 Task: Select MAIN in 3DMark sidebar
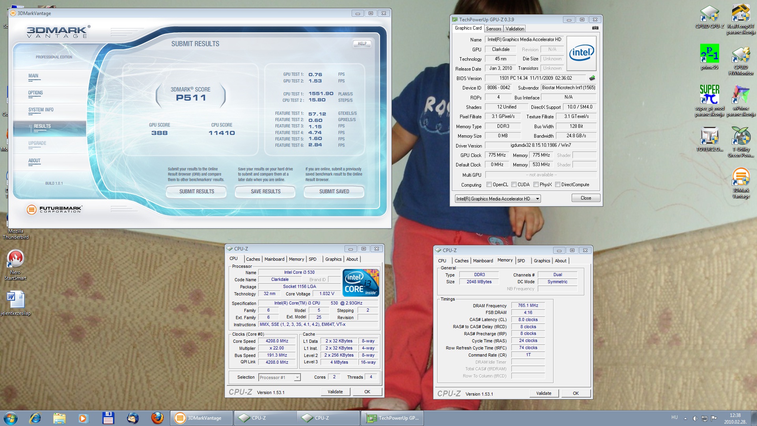point(33,76)
